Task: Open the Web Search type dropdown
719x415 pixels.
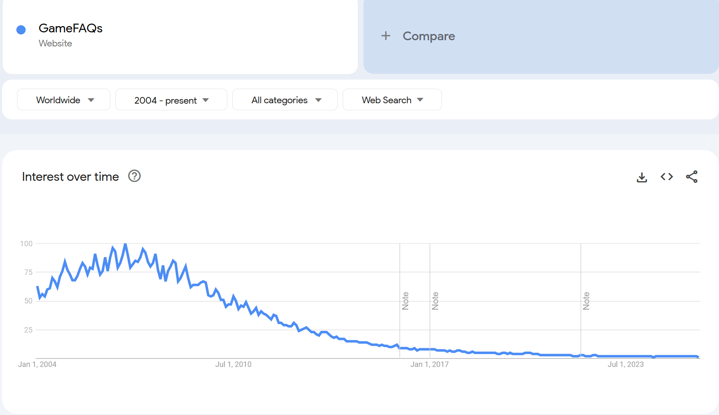Action: 392,100
